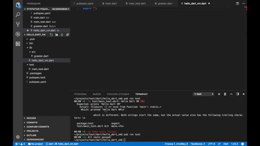
Task: Open the Debug view in activity bar
Action: 18,34
